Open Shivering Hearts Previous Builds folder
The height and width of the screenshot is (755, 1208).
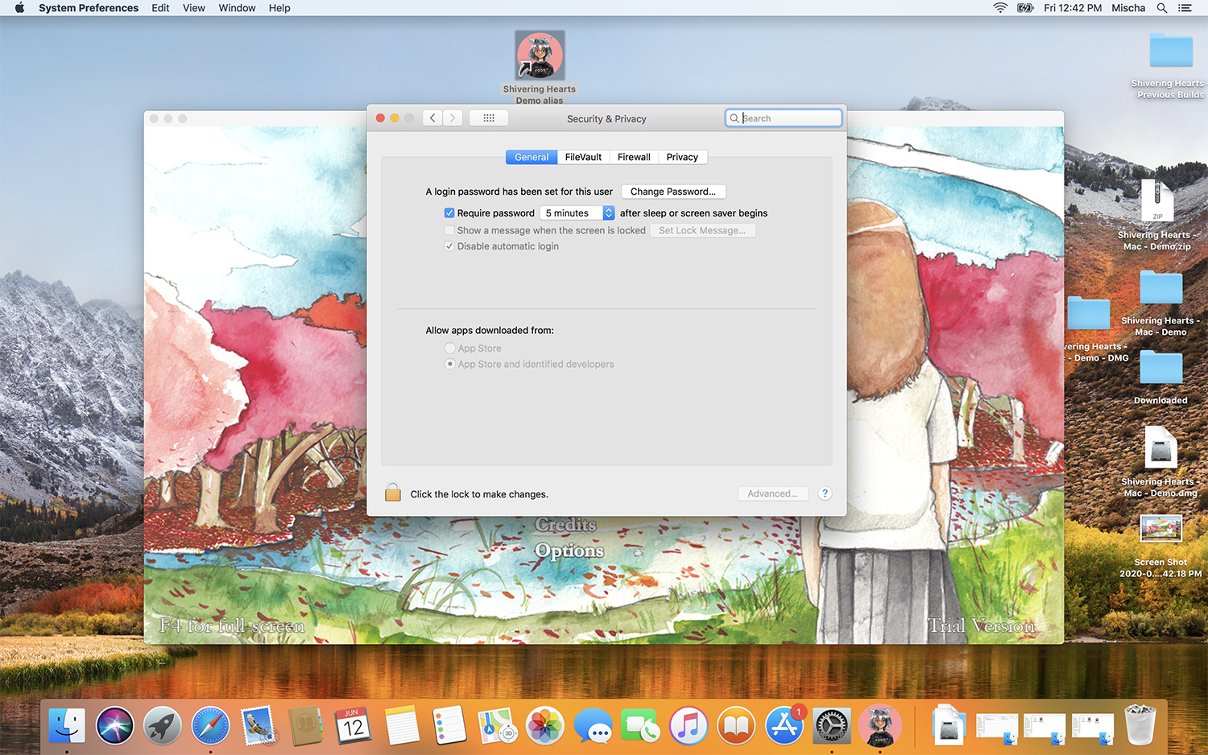coord(1171,51)
